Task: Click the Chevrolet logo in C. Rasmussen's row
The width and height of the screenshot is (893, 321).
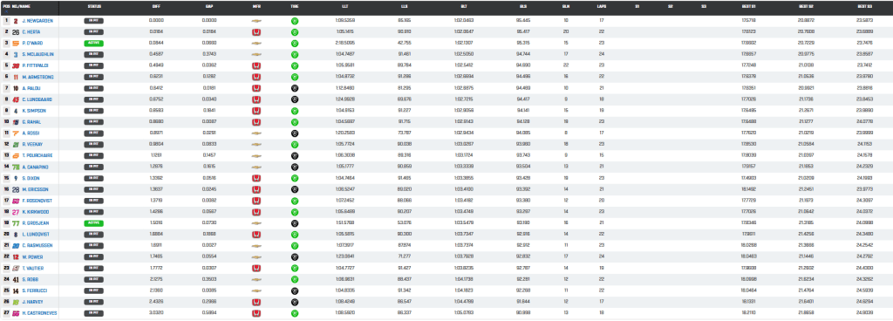Action: pos(257,246)
